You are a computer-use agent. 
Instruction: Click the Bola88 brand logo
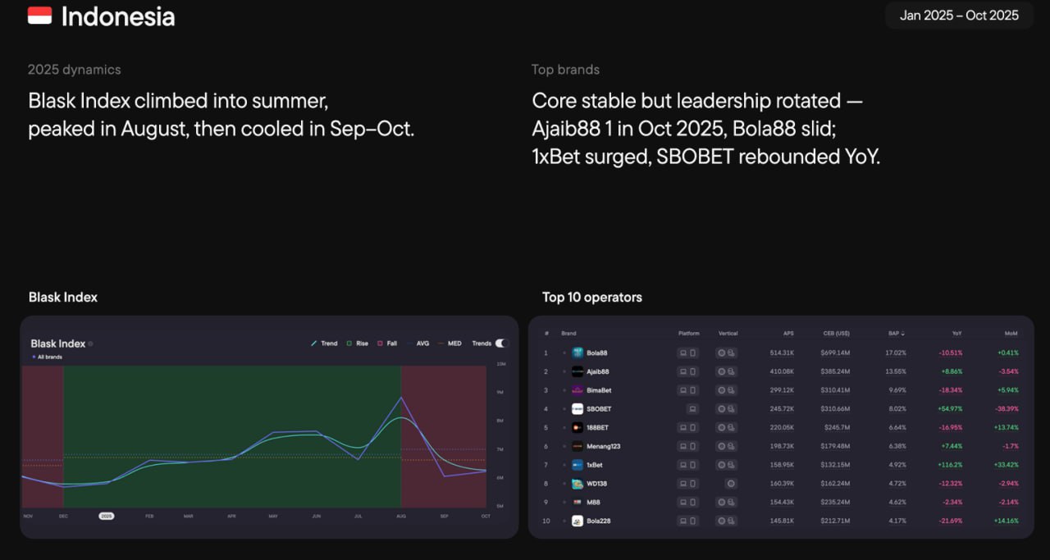(577, 353)
